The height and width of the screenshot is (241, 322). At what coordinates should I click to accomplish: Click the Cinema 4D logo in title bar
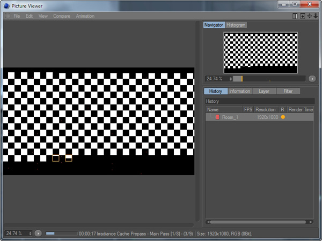tap(7, 5)
